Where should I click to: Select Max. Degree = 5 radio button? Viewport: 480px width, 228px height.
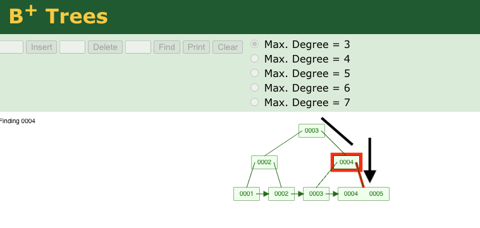[x=254, y=73]
